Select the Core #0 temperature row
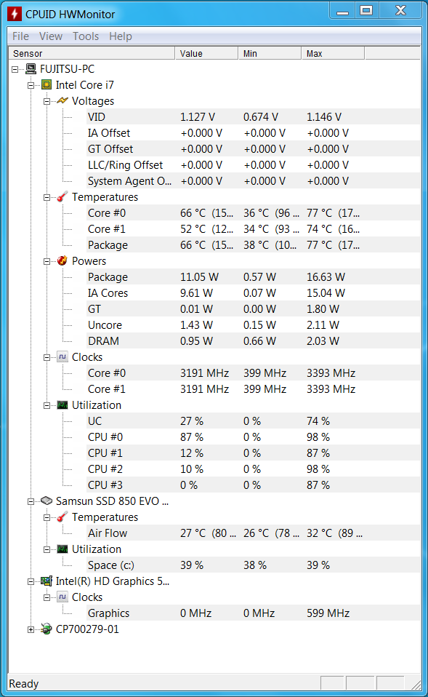The image size is (428, 697). (254, 213)
